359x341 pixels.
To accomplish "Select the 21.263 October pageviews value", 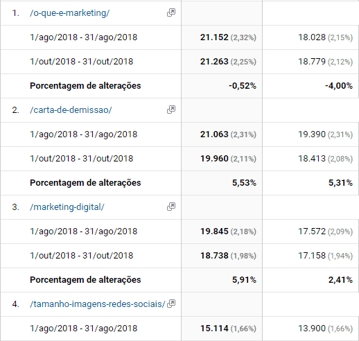I will tap(214, 62).
